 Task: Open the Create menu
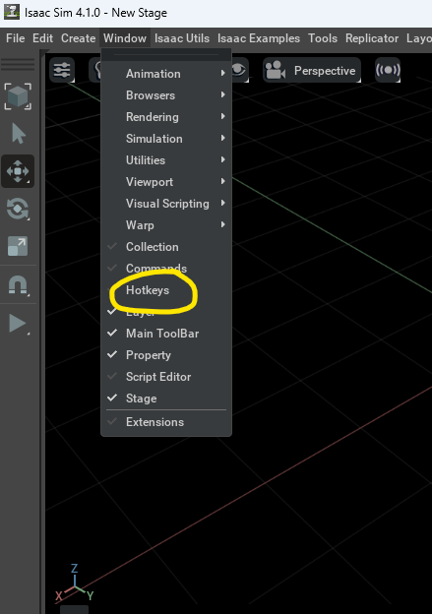79,38
